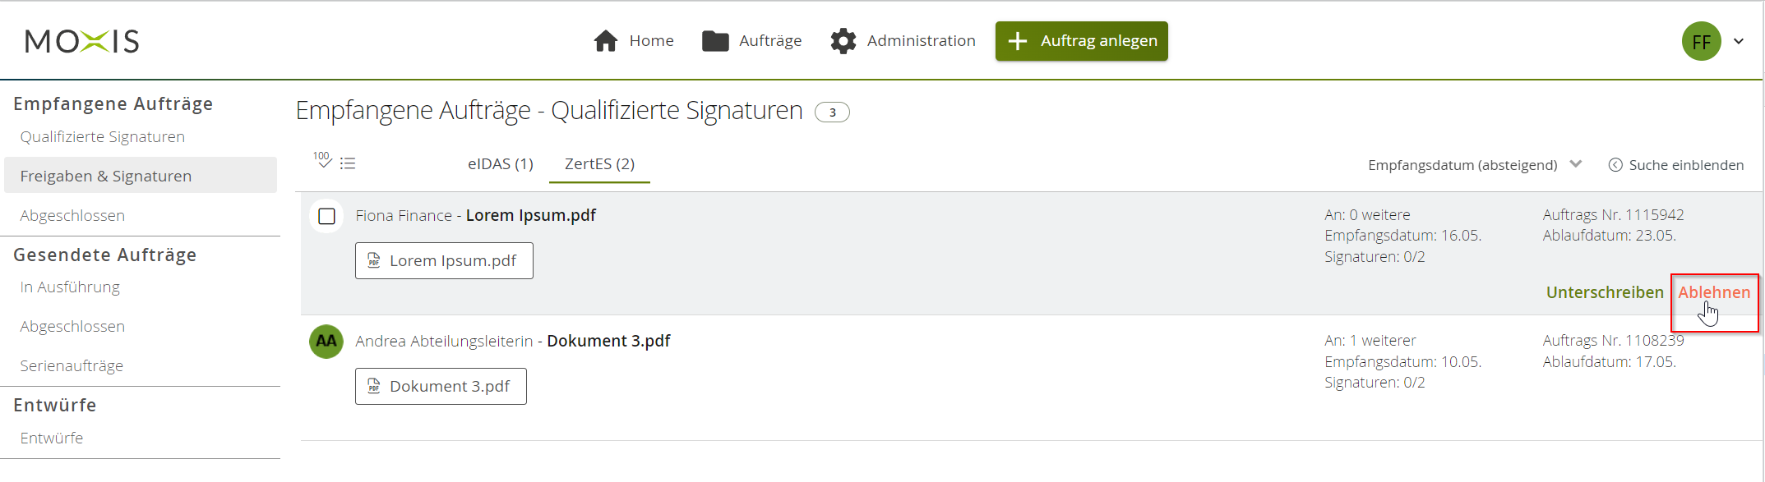This screenshot has width=1765, height=482.
Task: Go to Serienaufträge in the sidebar
Action: pyautogui.click(x=72, y=366)
